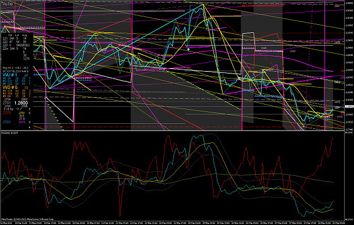Click the purple 2778 level label at the right
The height and width of the screenshot is (225, 354).
(339, 117)
